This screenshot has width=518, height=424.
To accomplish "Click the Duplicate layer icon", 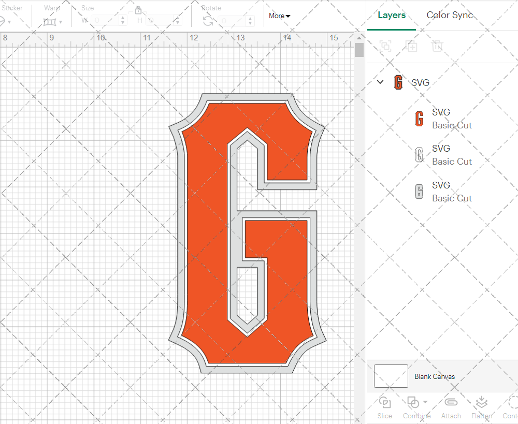I will [x=411, y=46].
